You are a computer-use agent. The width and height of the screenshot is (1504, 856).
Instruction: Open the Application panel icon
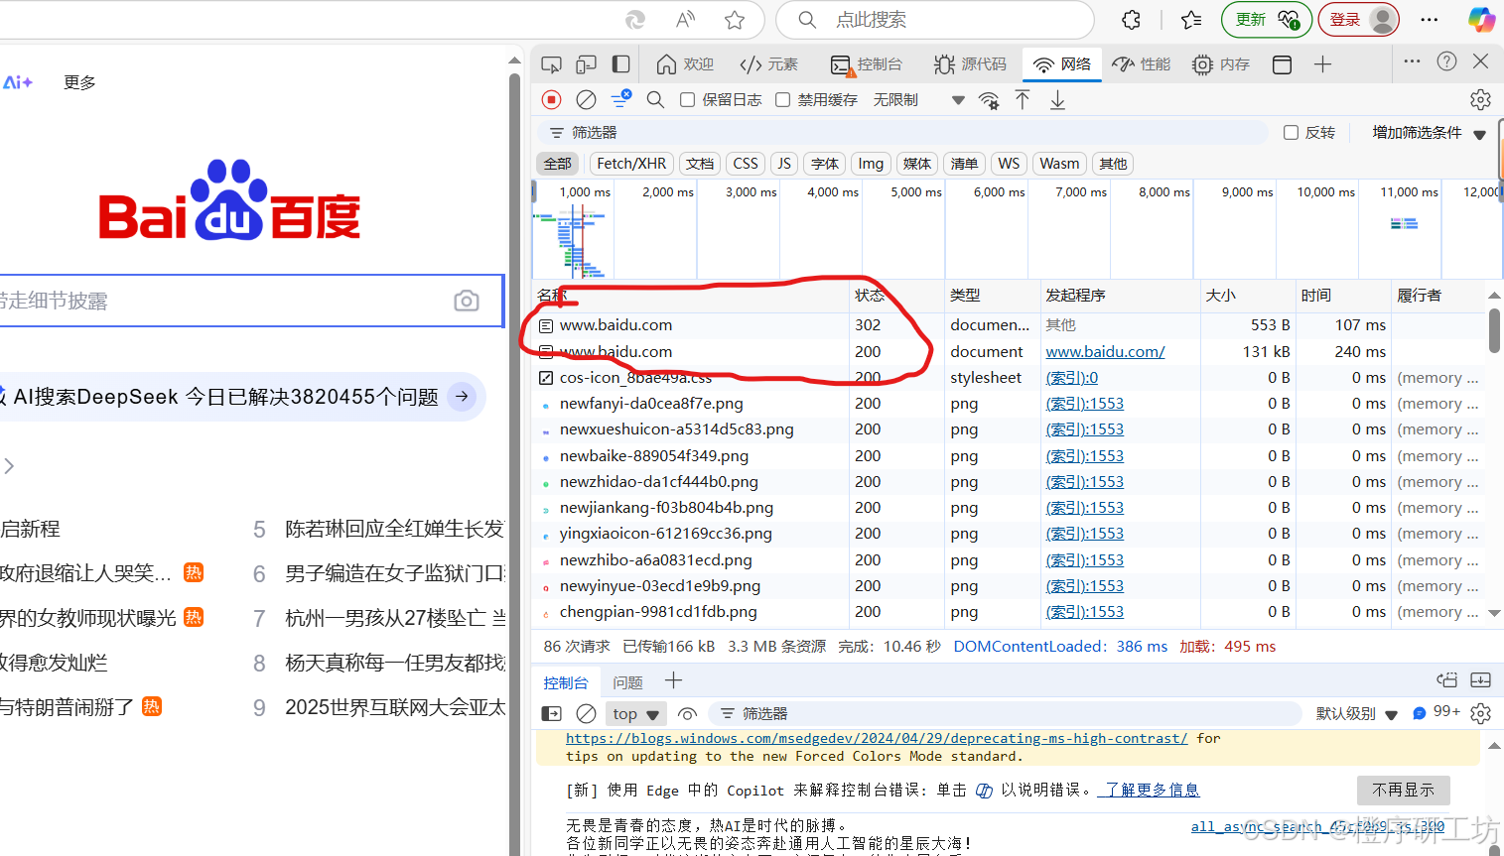tap(1282, 64)
